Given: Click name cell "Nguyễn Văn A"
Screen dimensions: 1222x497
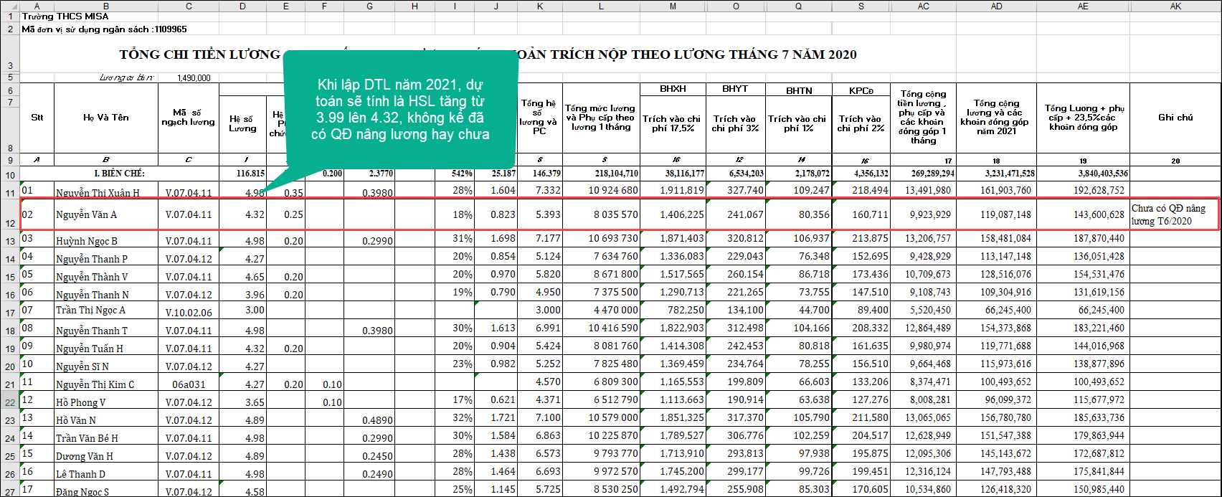Looking at the screenshot, I should pos(106,214).
